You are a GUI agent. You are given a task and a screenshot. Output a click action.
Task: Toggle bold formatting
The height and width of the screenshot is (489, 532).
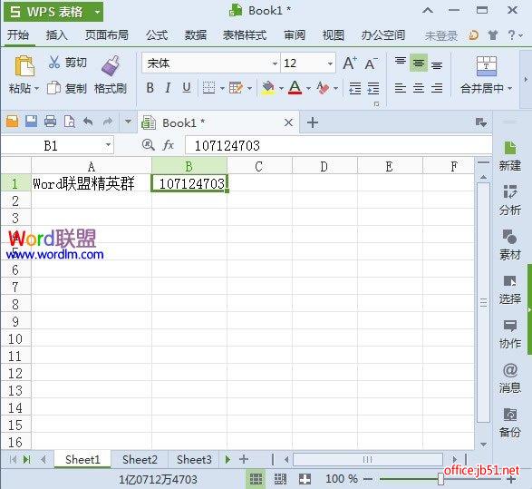[150, 88]
